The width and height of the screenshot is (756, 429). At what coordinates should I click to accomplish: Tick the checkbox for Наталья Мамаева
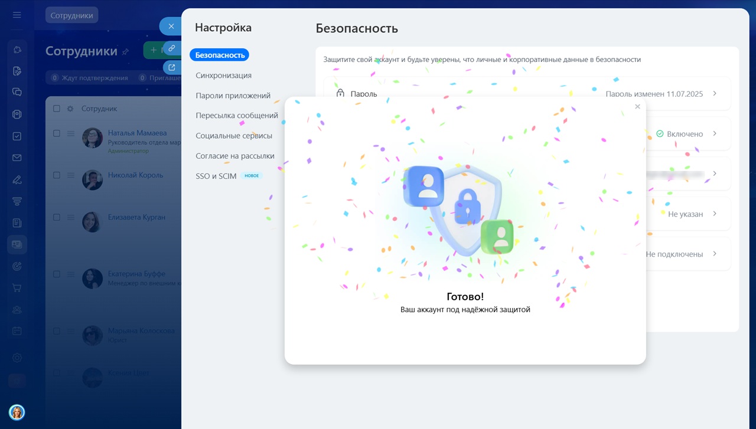[57, 133]
